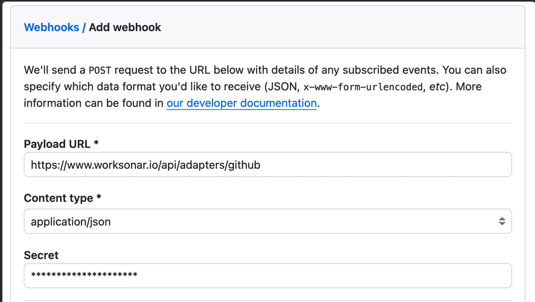The image size is (535, 302).
Task: Focus the Secret input field
Action: [267, 275]
